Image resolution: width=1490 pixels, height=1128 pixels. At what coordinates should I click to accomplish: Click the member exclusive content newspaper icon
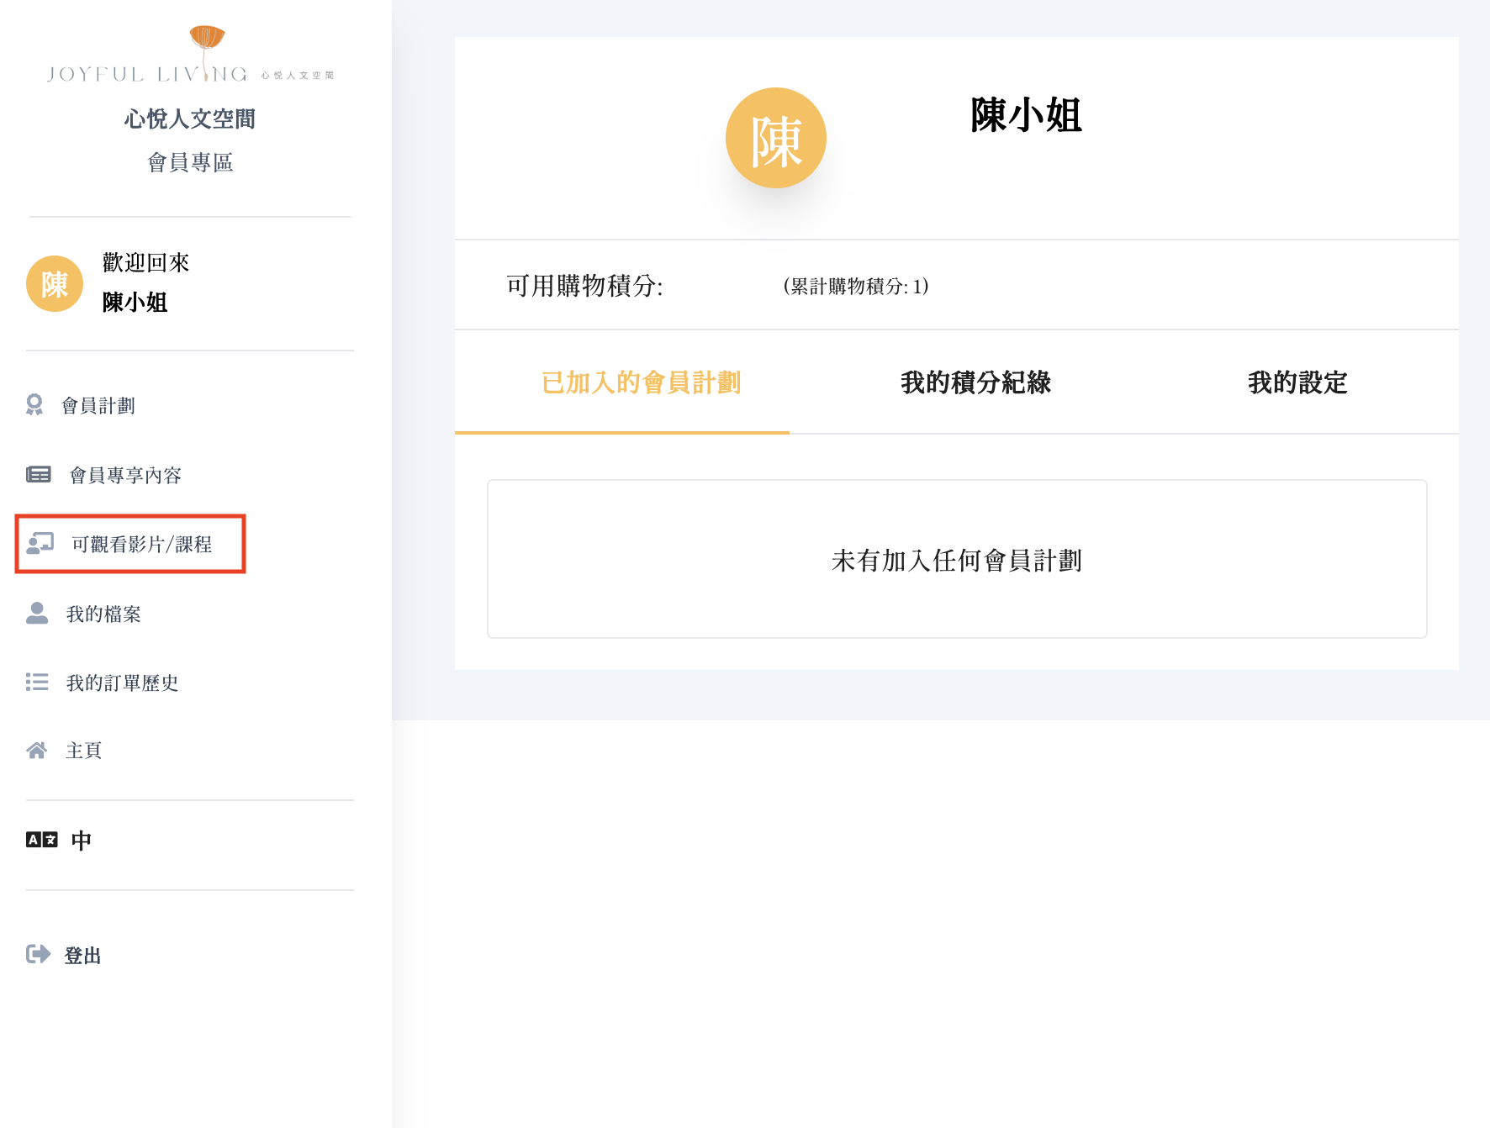coord(39,475)
